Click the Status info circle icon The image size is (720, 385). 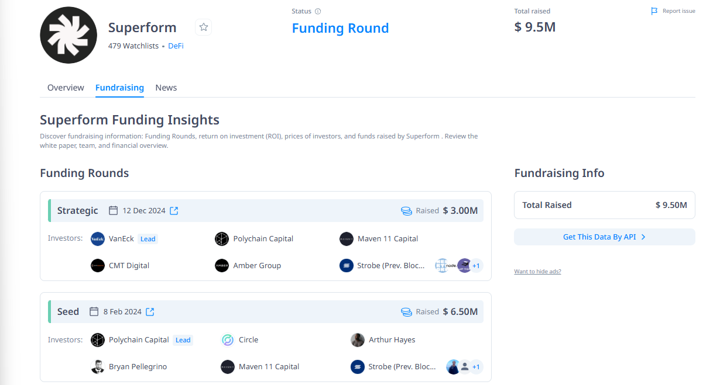(x=318, y=11)
